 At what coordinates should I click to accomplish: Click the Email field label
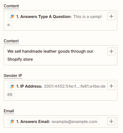pyautogui.click(x=9, y=111)
